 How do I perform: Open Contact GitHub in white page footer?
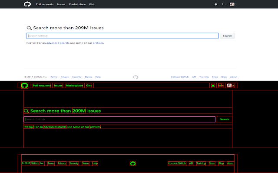pos(179,77)
